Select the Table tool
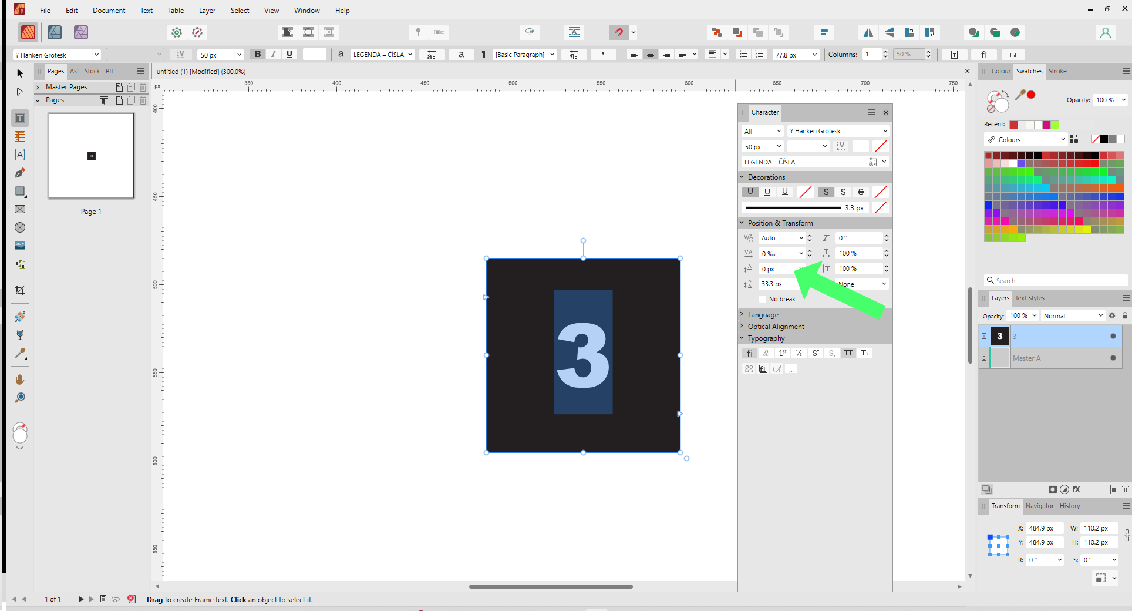The image size is (1132, 611). coord(20,136)
